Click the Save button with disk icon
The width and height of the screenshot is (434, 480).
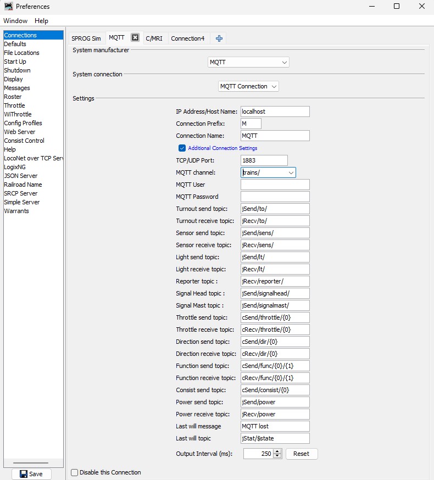(31, 474)
